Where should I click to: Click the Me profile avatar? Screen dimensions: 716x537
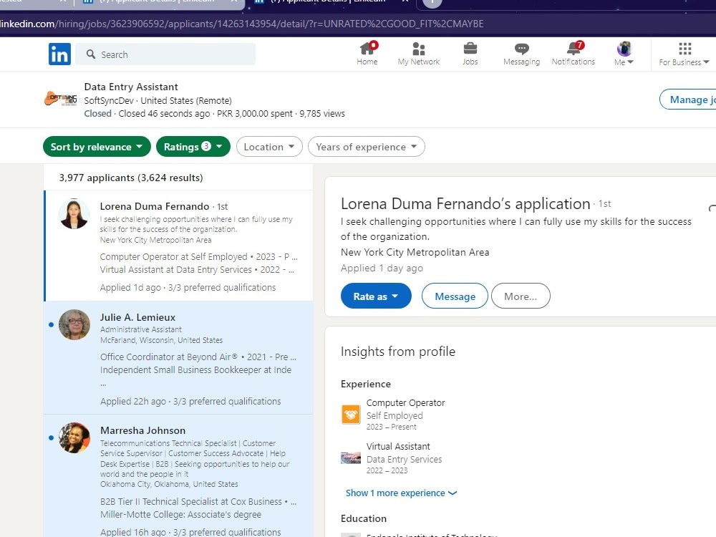tap(624, 49)
